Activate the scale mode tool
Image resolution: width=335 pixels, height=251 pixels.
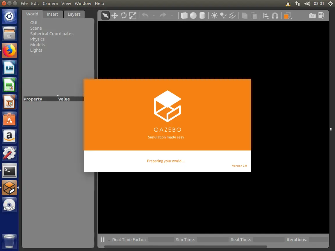(133, 16)
